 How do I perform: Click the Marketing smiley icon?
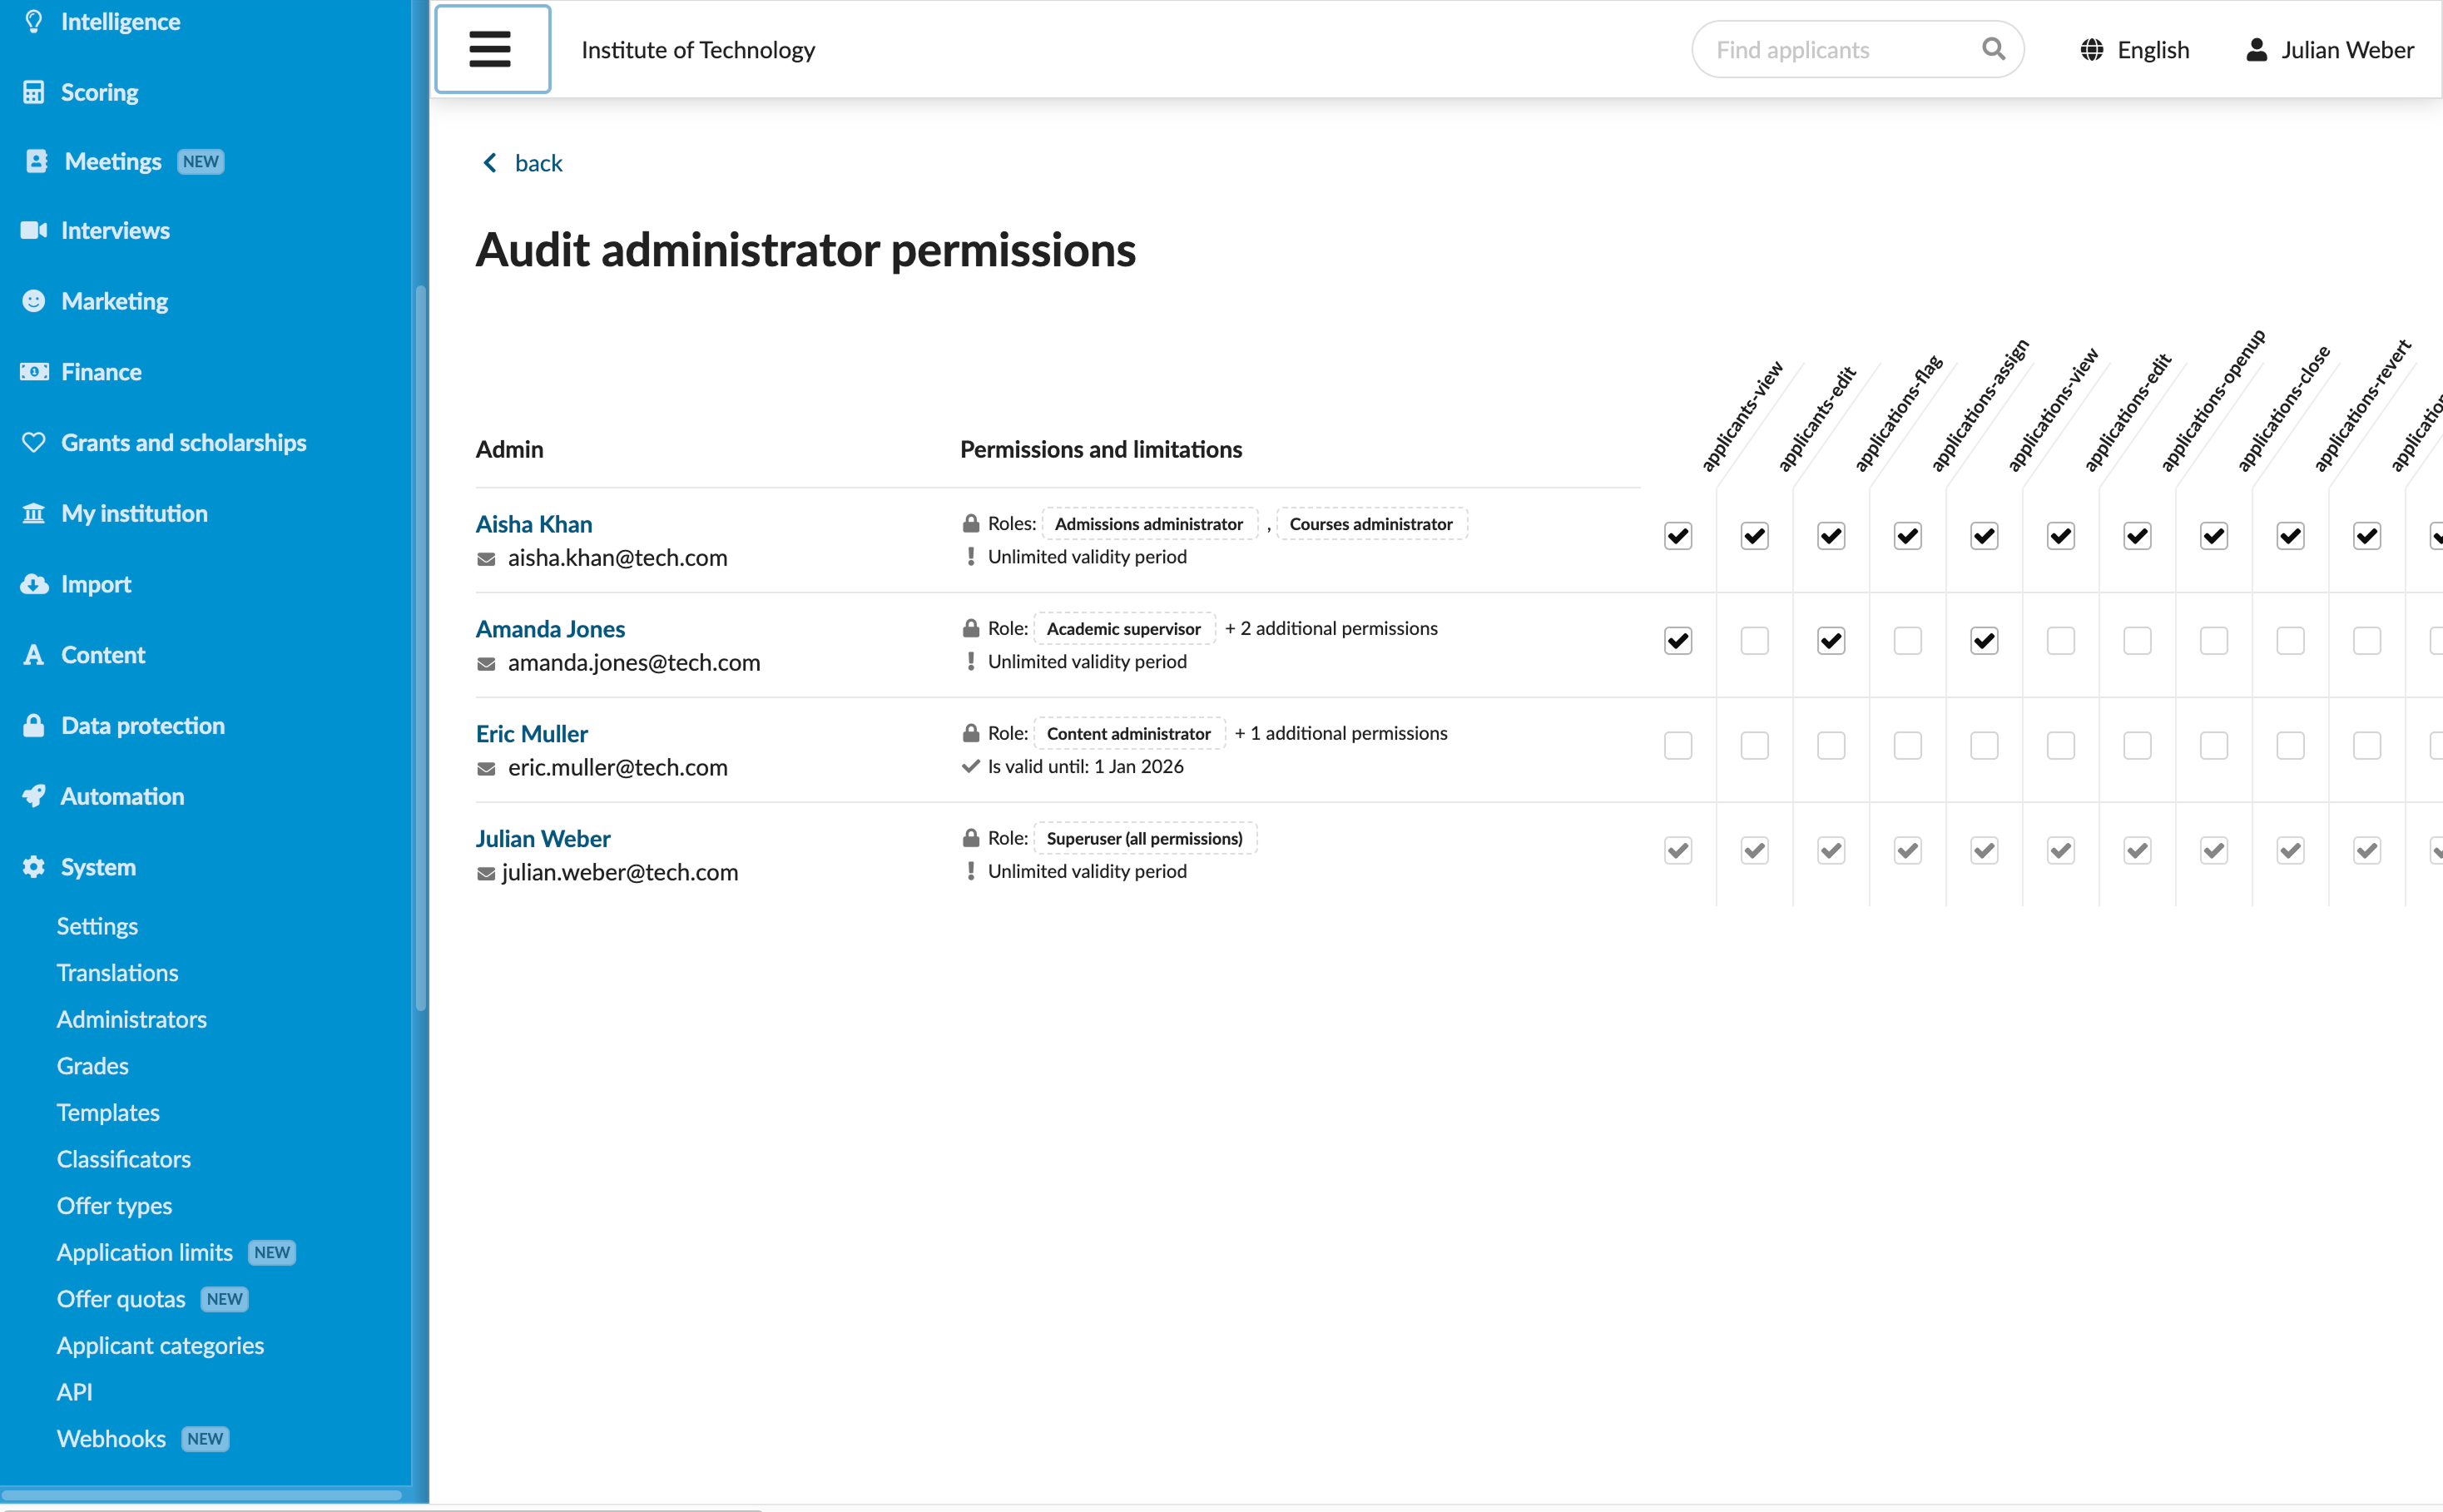pyautogui.click(x=34, y=301)
